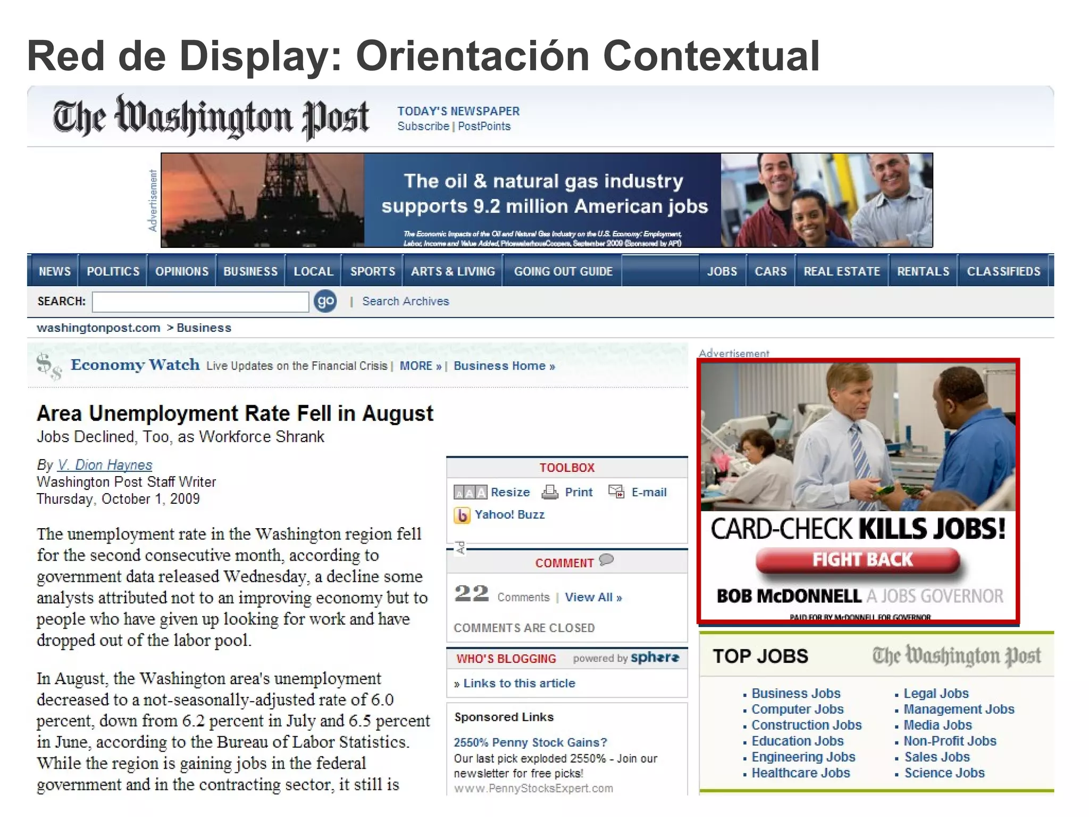Click the Economy Watch heading link
Image resolution: width=1089 pixels, height=817 pixels.
135,365
